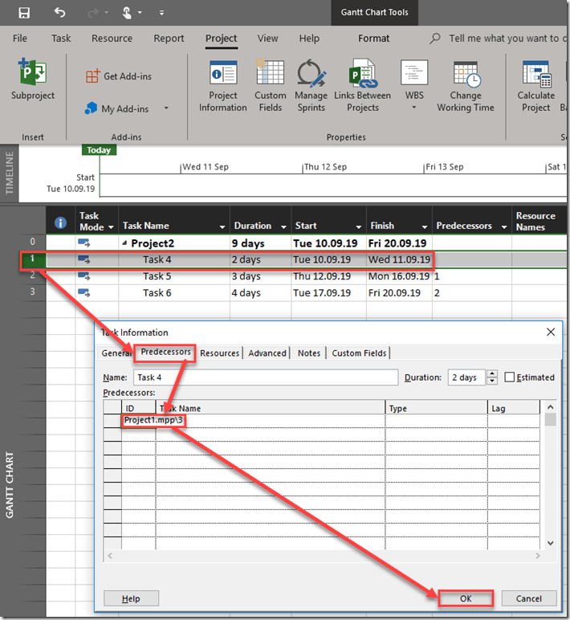This screenshot has height=620, width=570.
Task: Open the WBS dropdown menu
Action: pyautogui.click(x=414, y=87)
